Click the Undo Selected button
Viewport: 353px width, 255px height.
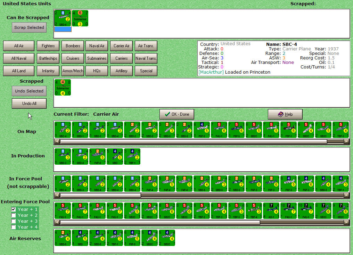click(29, 91)
